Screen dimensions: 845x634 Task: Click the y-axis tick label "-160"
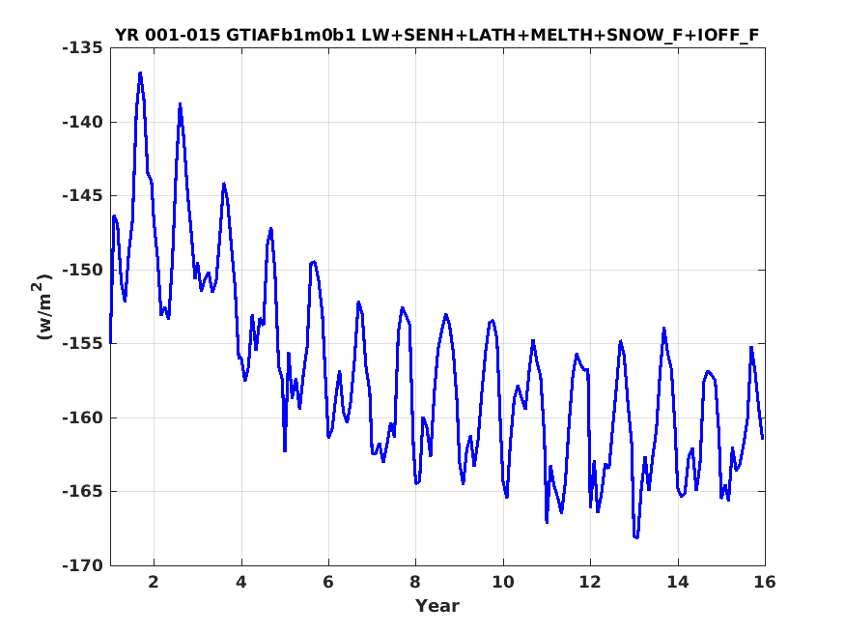(82, 418)
